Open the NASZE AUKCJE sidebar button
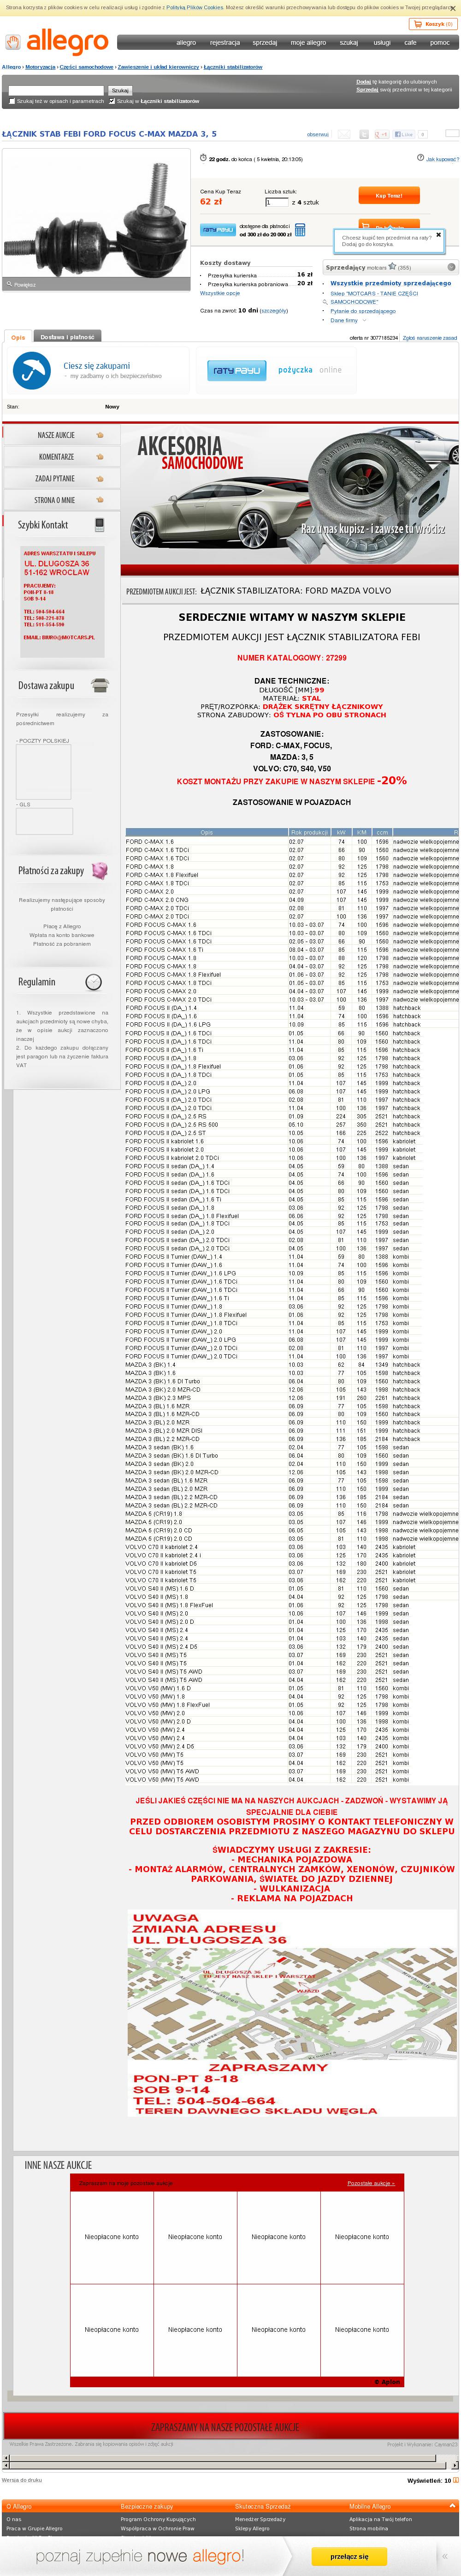This screenshot has width=461, height=2576. [62, 435]
